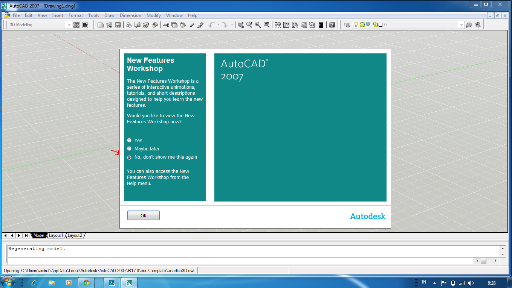Click the Help question mark icon

click(332, 25)
